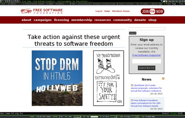Open LibrePlanet 2014 session proposals news link
Screen dimensions: 185x118
click(146, 88)
